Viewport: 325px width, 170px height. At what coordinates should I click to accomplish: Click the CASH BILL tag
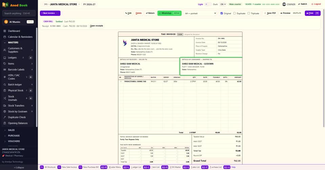pos(48,22)
